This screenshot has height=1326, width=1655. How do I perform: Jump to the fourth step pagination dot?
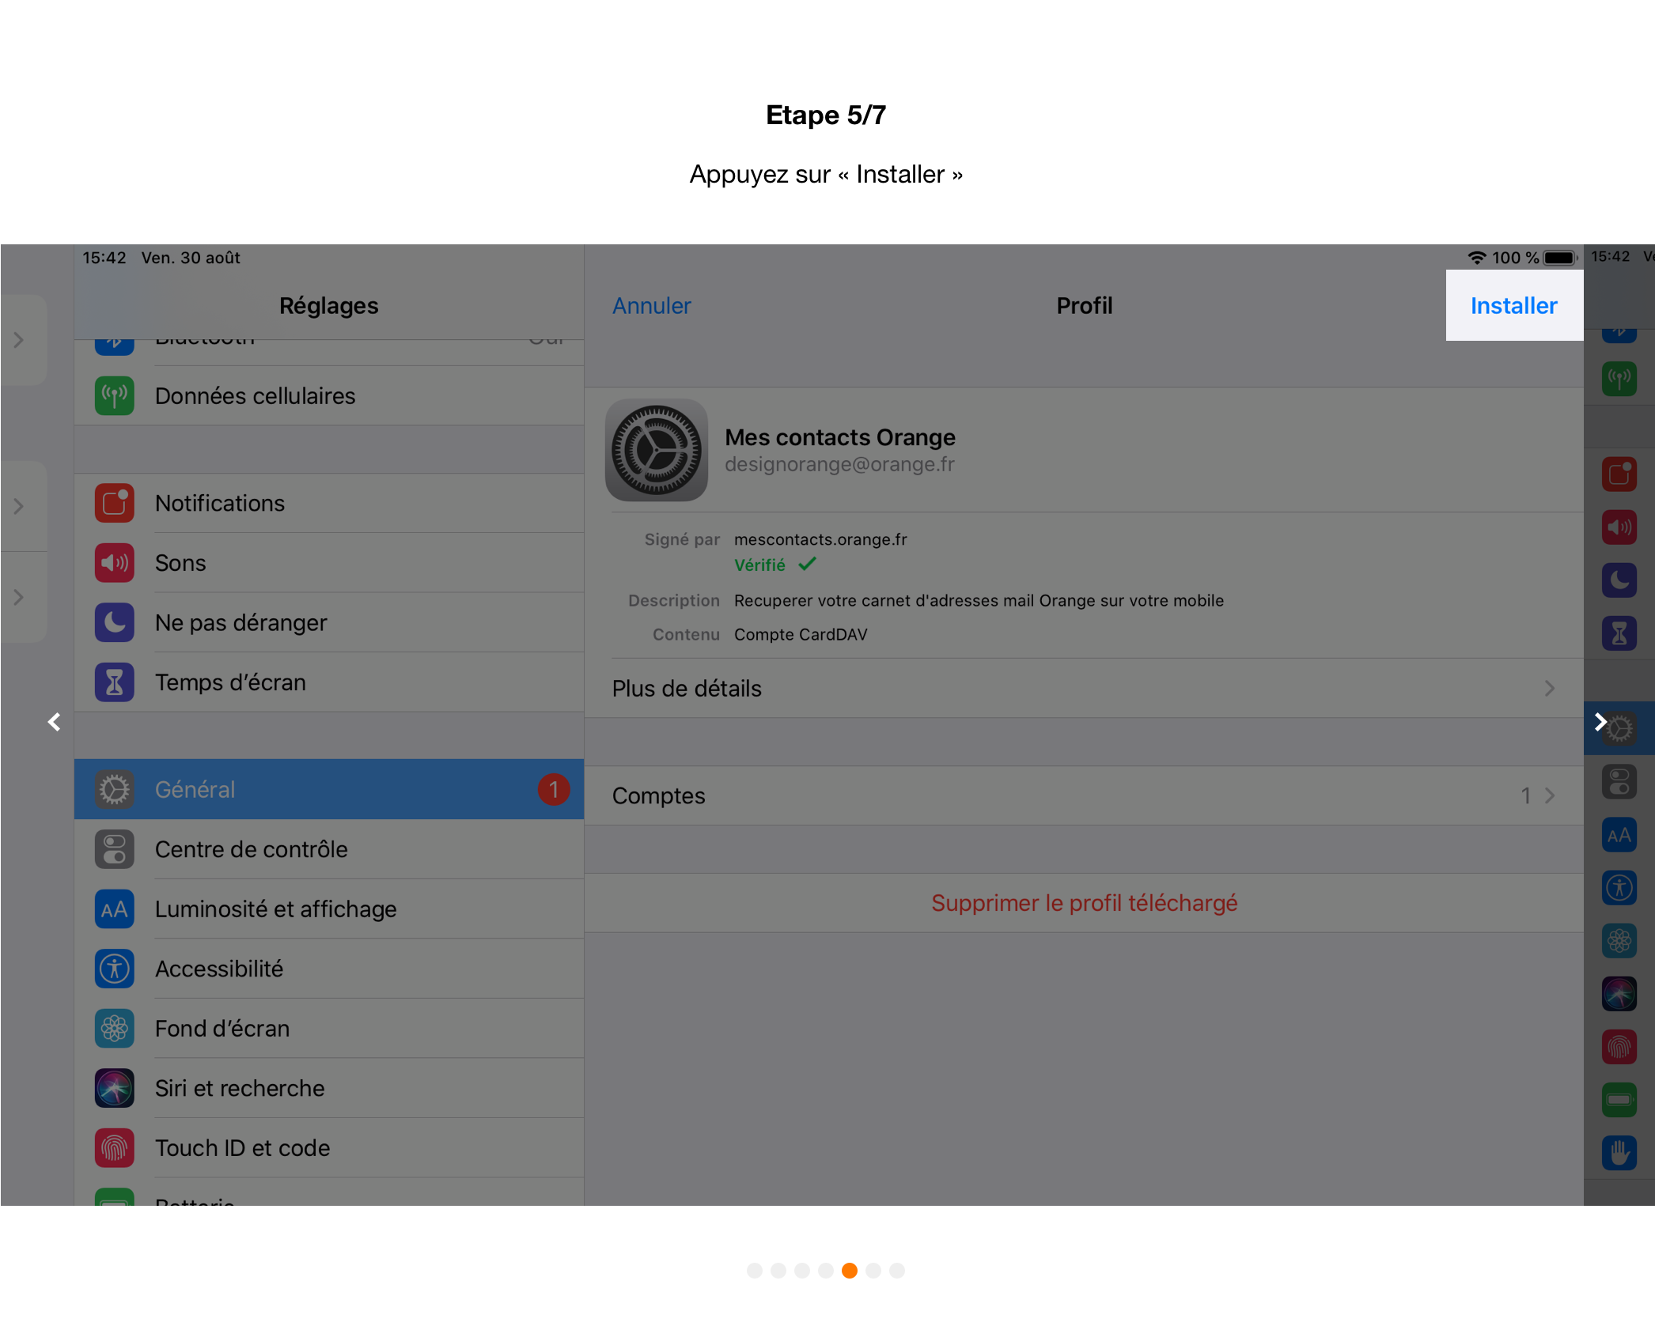tap(826, 1271)
